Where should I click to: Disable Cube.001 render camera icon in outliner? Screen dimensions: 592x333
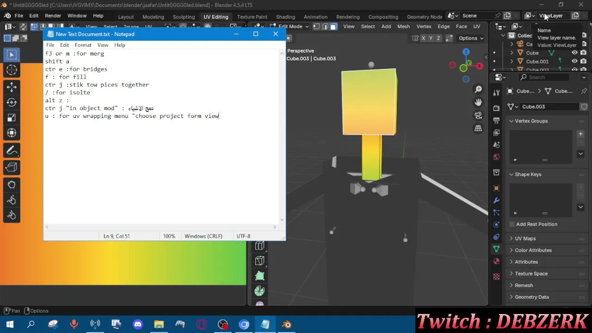(583, 61)
